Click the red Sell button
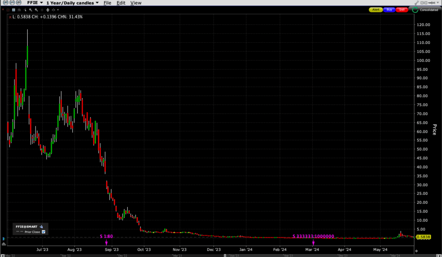The image size is (442, 257). point(402,9)
